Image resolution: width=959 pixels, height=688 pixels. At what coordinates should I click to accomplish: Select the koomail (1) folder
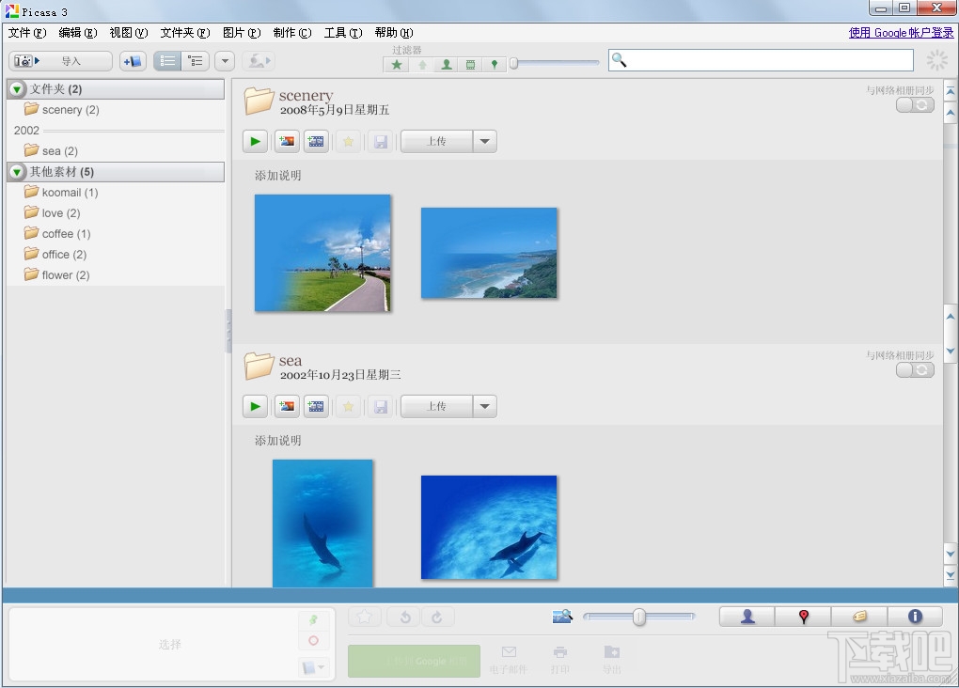point(61,192)
